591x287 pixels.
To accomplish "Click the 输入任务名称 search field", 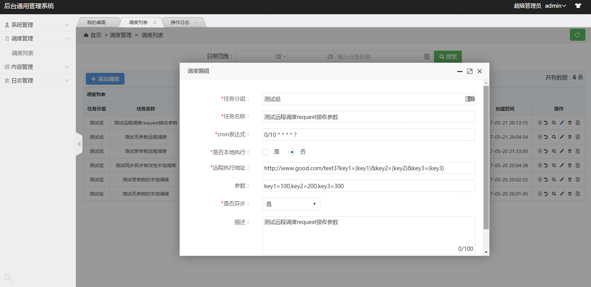I will (383, 57).
